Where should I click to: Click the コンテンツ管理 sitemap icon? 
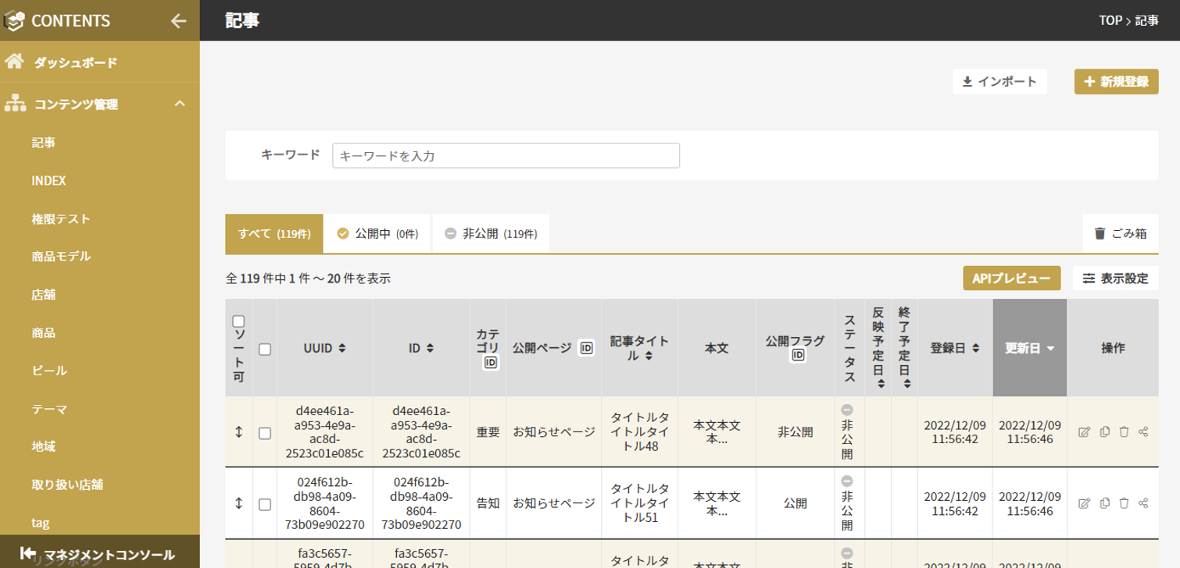click(x=14, y=103)
